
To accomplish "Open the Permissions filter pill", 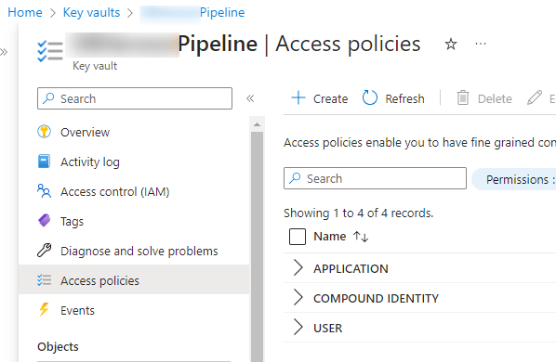I will point(514,179).
